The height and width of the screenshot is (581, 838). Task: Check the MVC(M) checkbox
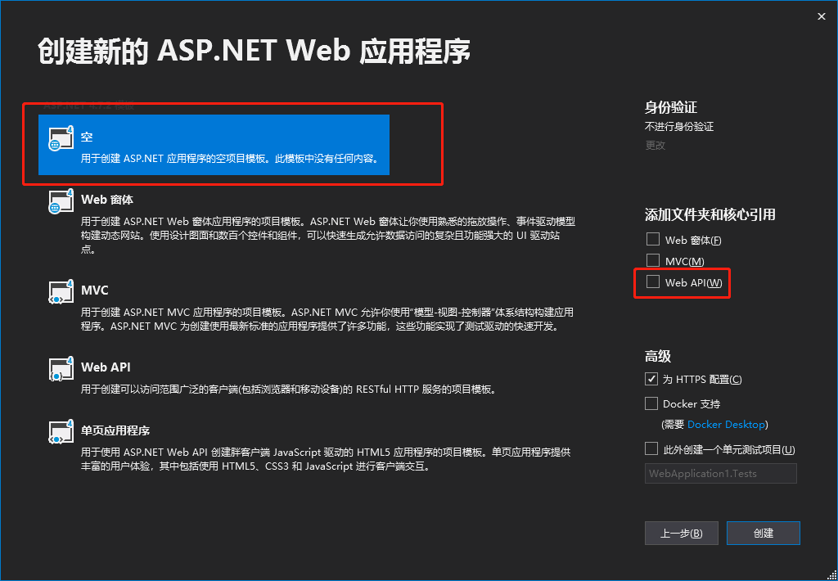(652, 260)
